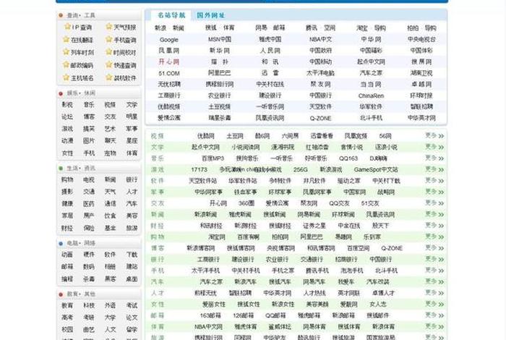
Task: Click the star icon beside IP查询
Action: tap(67, 27)
